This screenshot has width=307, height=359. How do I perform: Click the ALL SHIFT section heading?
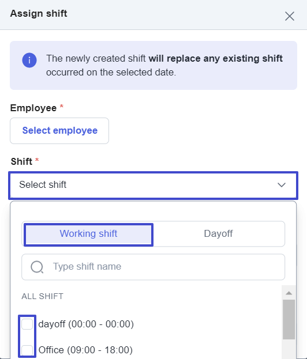[x=43, y=296]
